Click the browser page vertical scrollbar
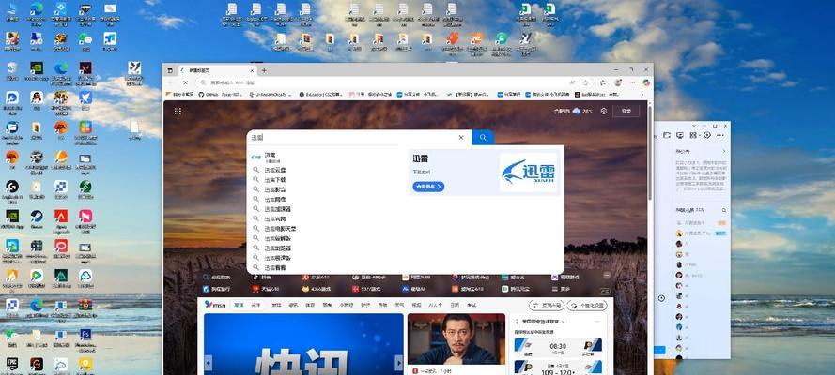Image resolution: width=835 pixels, height=375 pixels. (x=650, y=155)
